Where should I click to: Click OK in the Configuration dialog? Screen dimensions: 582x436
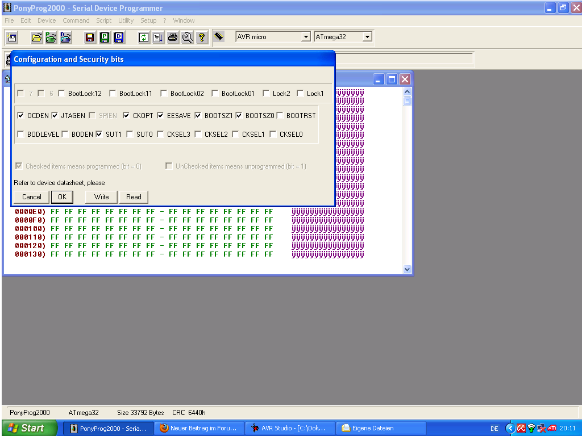63,197
